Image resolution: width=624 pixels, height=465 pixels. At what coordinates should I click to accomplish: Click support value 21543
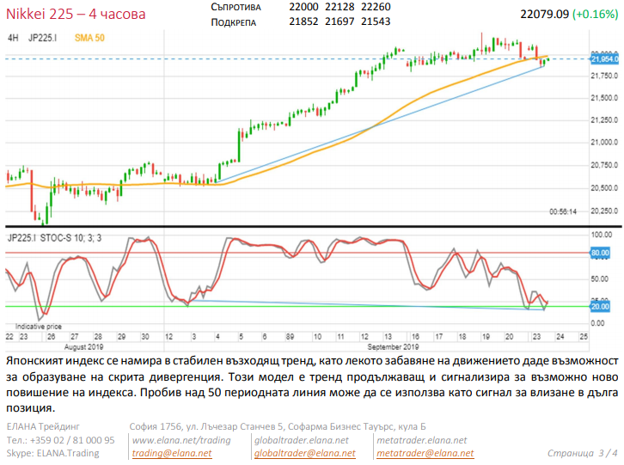tap(376, 21)
